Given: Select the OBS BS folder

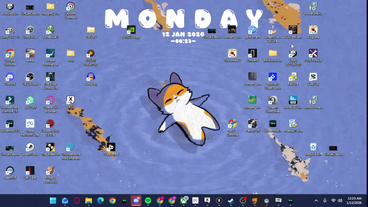Looking at the screenshot, I should coord(91,32).
